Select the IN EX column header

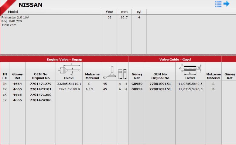coord(5,76)
